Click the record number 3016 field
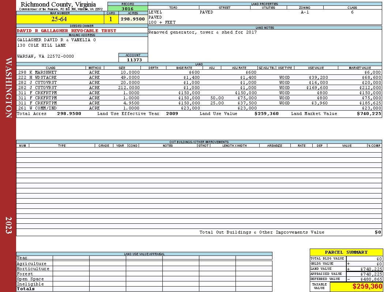 click(128, 8)
